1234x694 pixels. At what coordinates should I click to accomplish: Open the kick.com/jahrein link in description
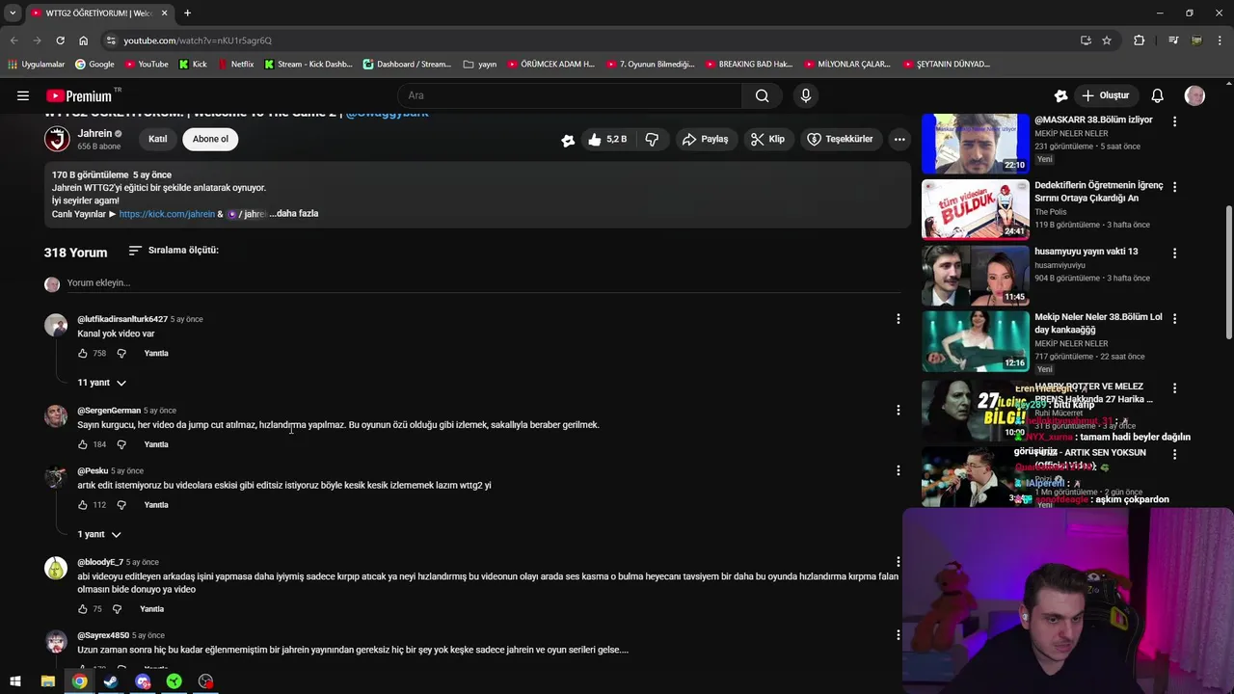(x=167, y=214)
